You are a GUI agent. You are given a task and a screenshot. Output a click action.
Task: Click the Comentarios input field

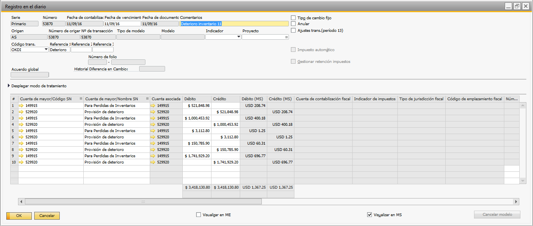[x=234, y=24]
